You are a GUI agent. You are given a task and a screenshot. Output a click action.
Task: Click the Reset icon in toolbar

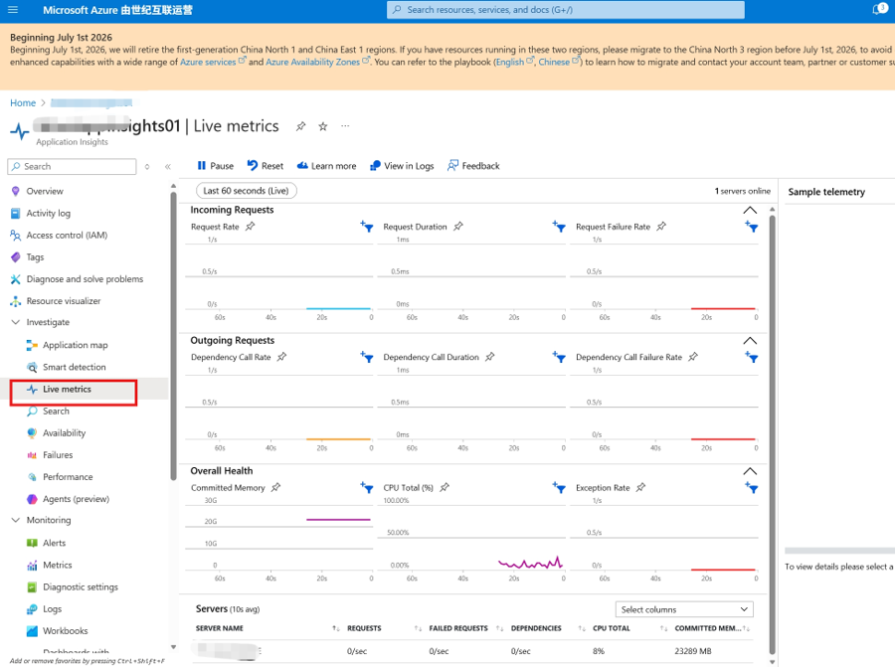coord(253,165)
